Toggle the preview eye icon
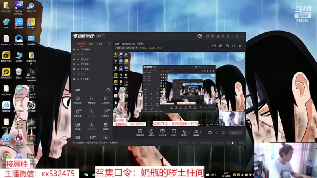This screenshot has height=178, width=317. point(217,133)
